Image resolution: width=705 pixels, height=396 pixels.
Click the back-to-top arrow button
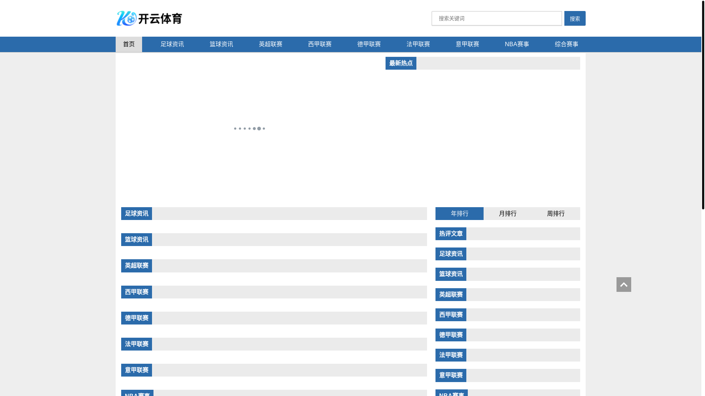[623, 285]
